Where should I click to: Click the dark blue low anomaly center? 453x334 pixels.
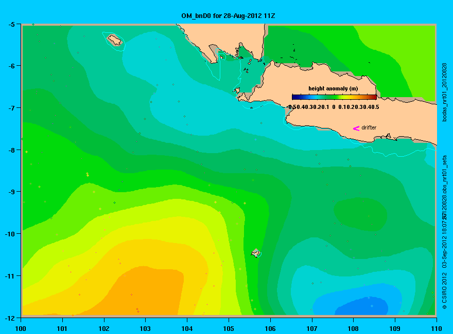pos(362,307)
